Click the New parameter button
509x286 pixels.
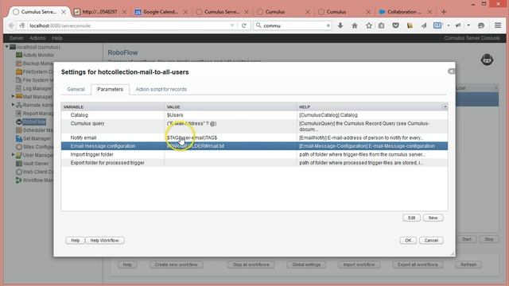(433, 218)
